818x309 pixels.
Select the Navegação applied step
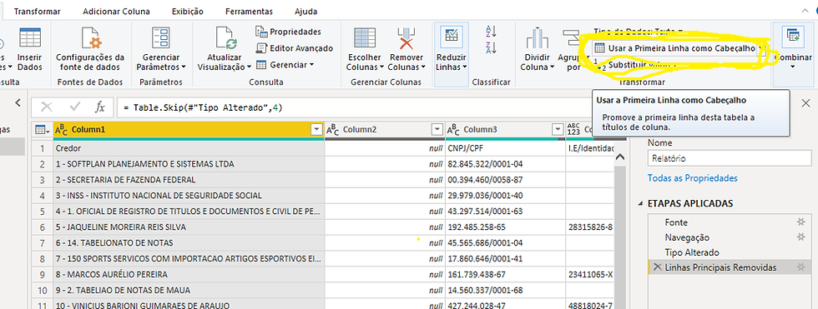(x=687, y=237)
